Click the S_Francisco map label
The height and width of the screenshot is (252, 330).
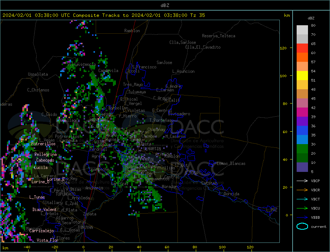[144, 67]
